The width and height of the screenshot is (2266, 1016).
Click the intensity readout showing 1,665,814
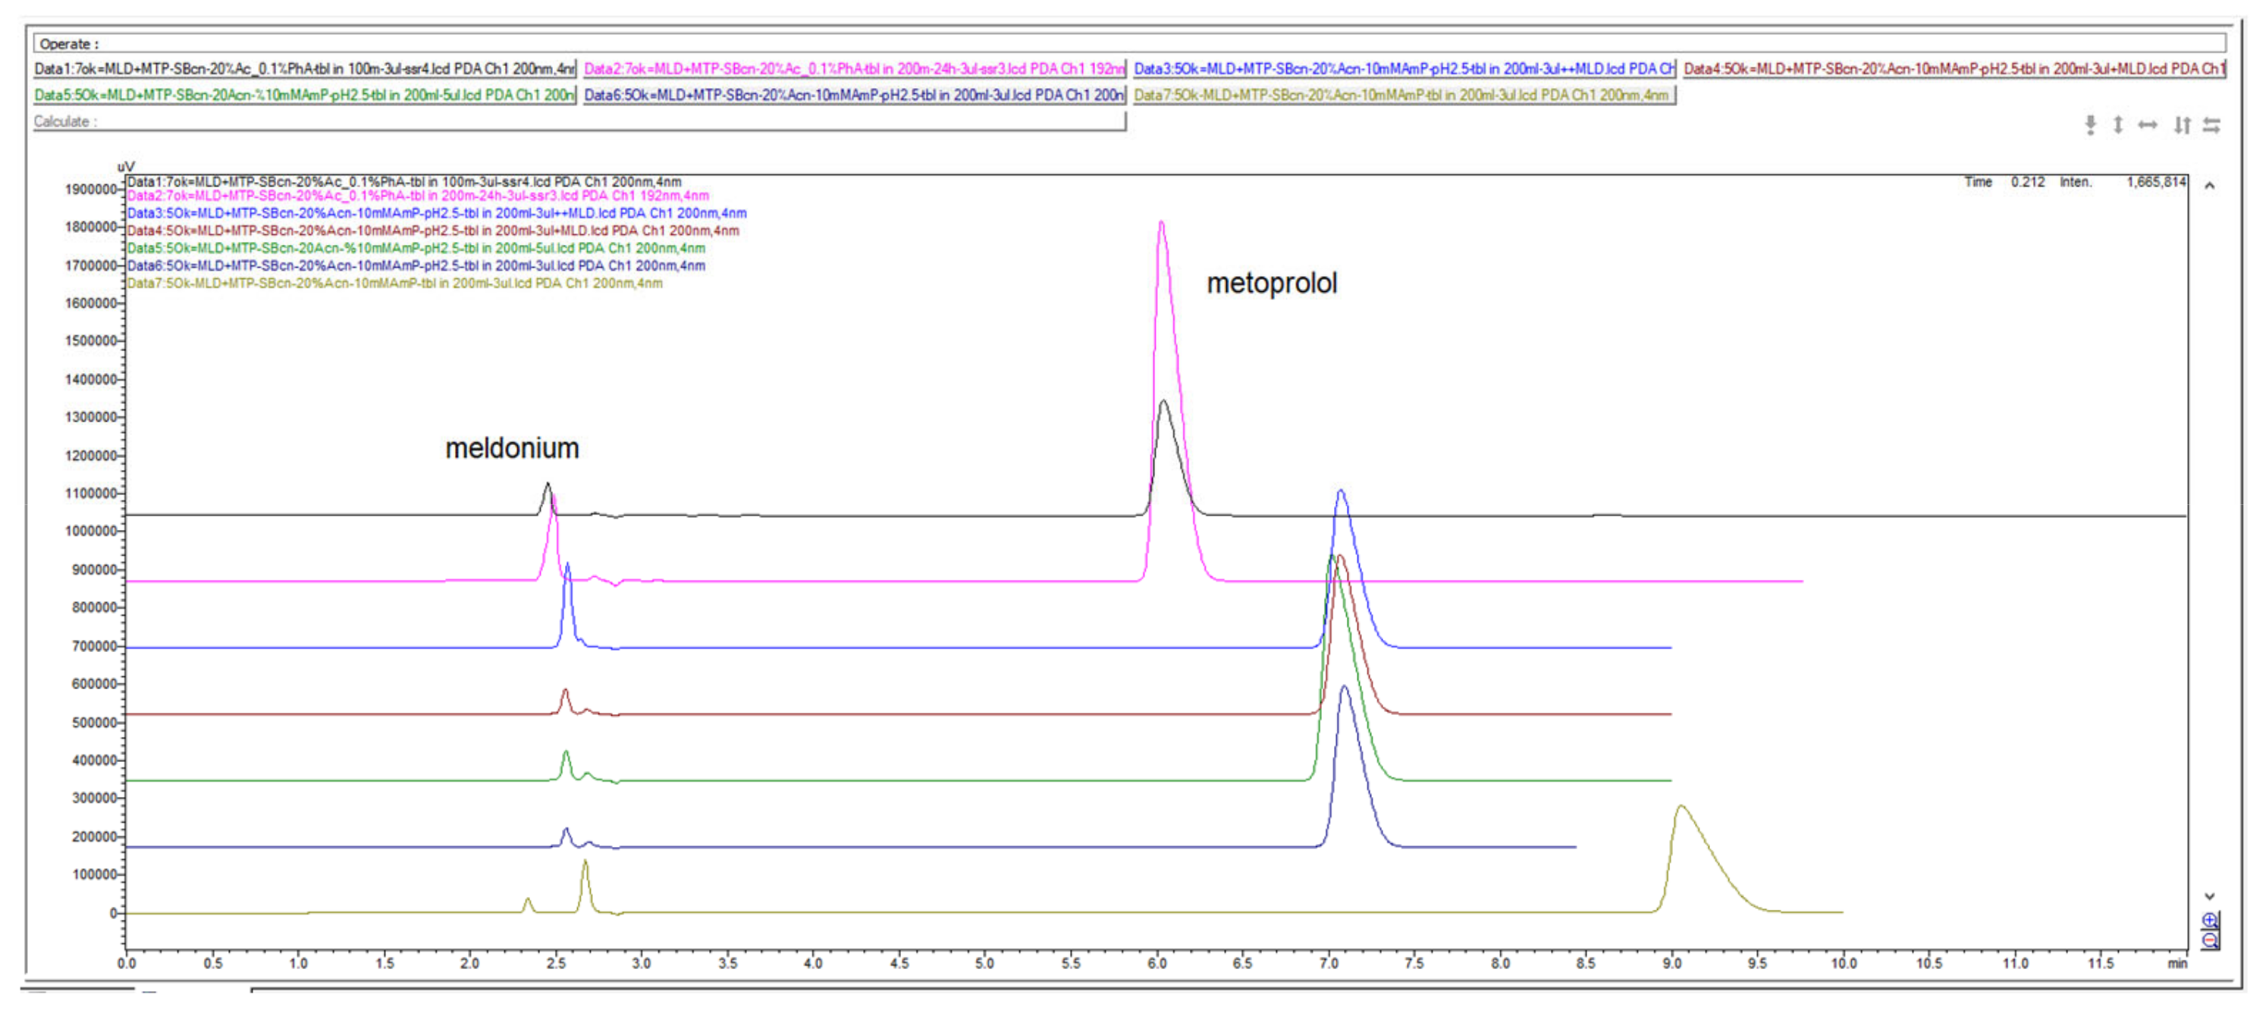[x=2160, y=182]
